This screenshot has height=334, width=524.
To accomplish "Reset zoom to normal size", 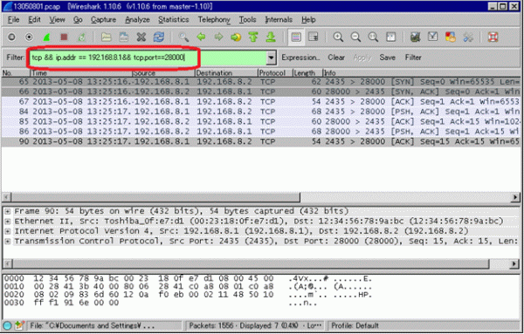I will pyautogui.click(x=373, y=37).
